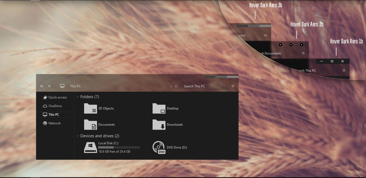Open the Downloads folder icon
This screenshot has height=178, width=366.
tap(159, 125)
